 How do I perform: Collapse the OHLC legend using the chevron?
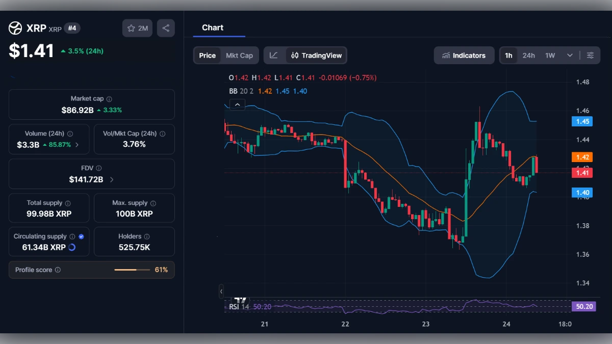point(237,104)
